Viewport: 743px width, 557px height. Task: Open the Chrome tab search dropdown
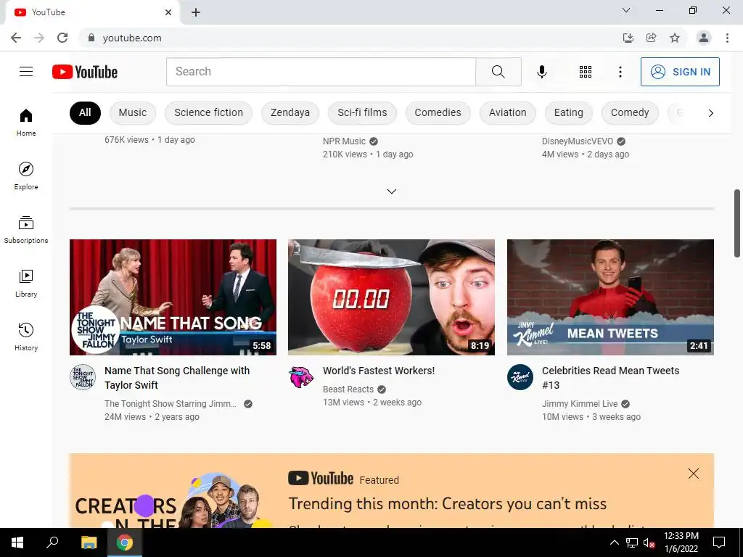point(626,10)
